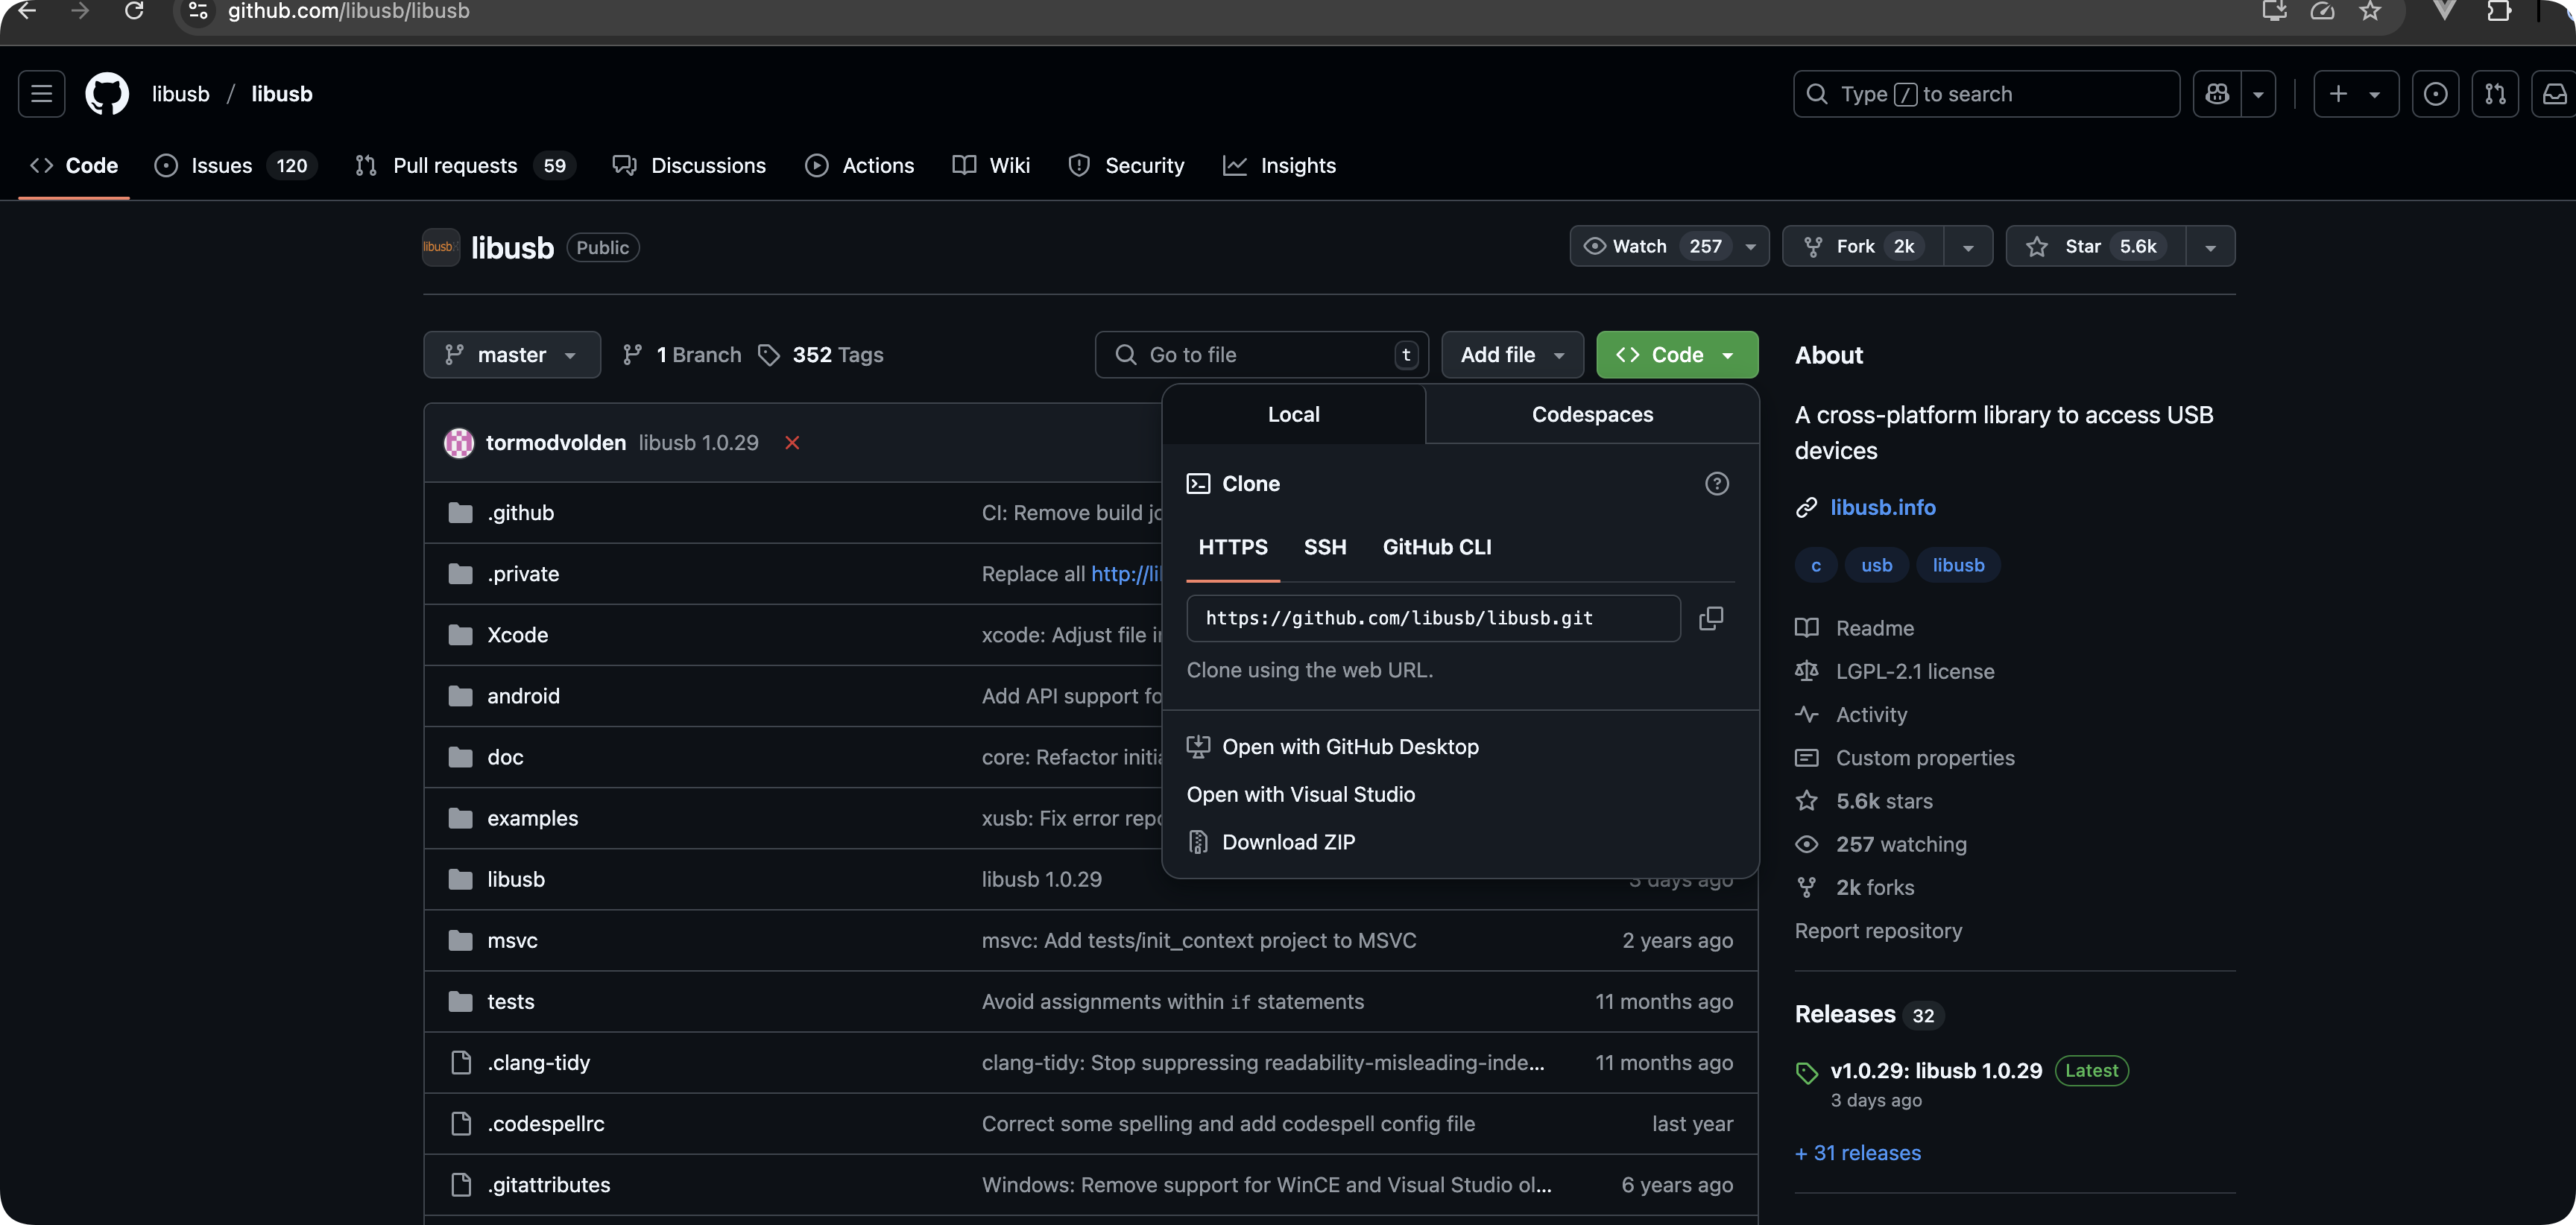Open the 5.6k stars link
The height and width of the screenshot is (1225, 2576).
click(1865, 801)
